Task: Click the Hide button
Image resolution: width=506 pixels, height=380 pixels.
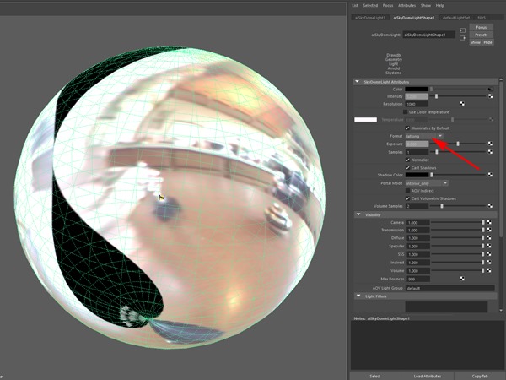Action: coord(487,42)
